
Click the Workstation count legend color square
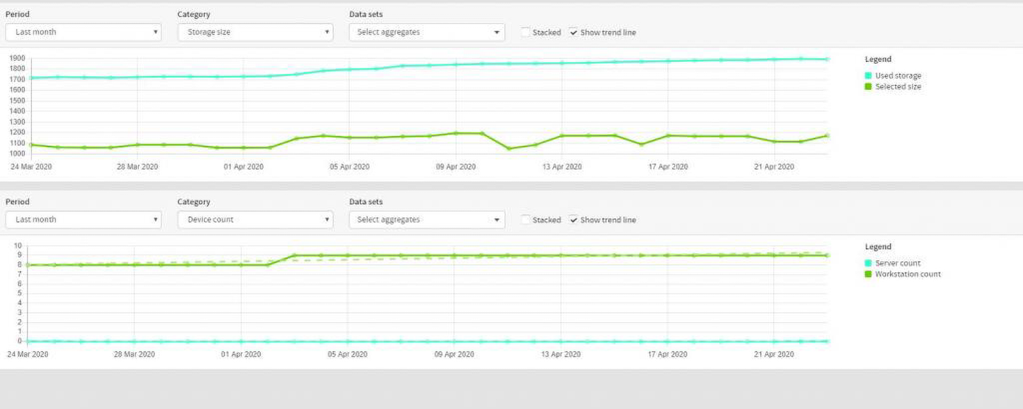[x=868, y=274]
